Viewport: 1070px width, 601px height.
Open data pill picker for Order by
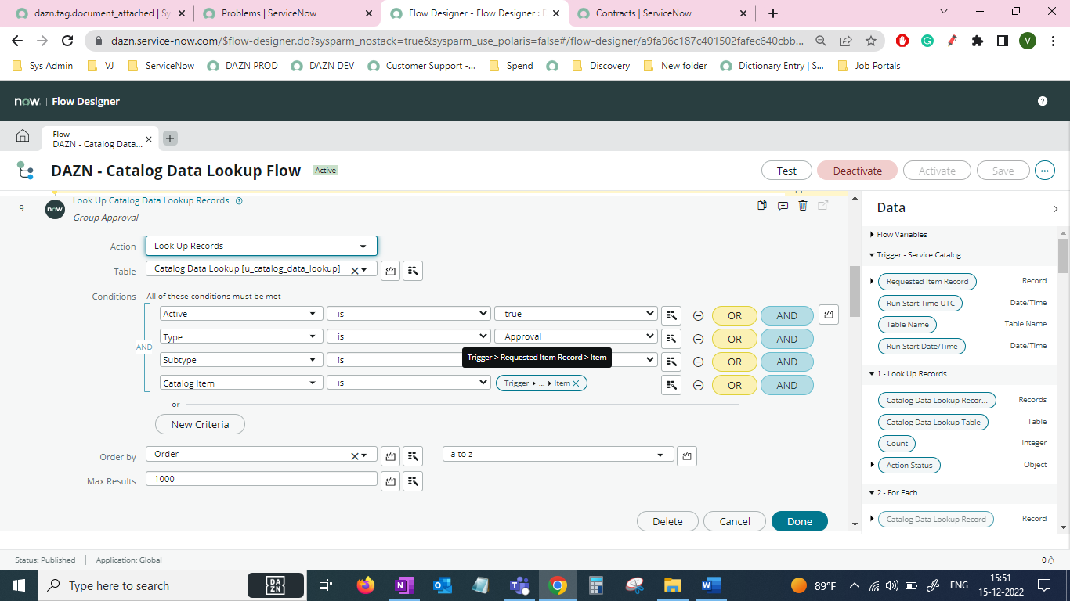pyautogui.click(x=413, y=455)
